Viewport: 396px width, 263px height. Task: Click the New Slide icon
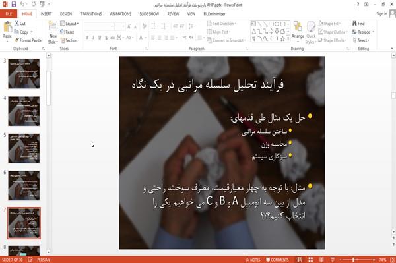[53, 26]
